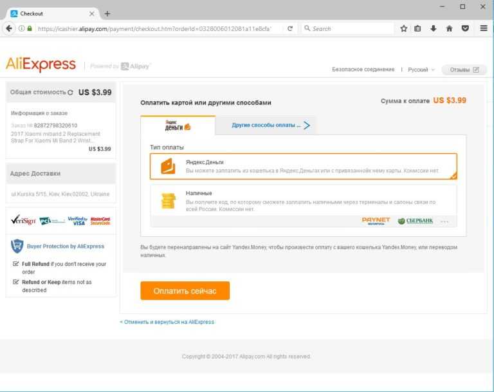This screenshot has width=494, height=392.
Task: Click the Информация о заказе heading
Action: click(39, 113)
